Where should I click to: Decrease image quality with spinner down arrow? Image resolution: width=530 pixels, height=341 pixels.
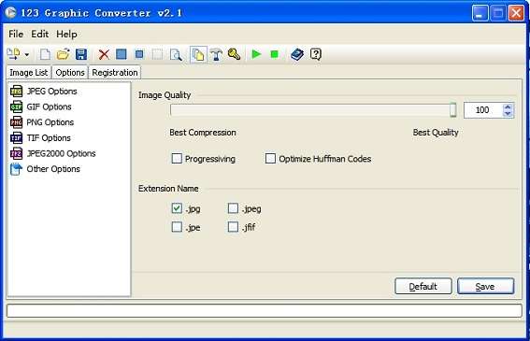(x=508, y=114)
